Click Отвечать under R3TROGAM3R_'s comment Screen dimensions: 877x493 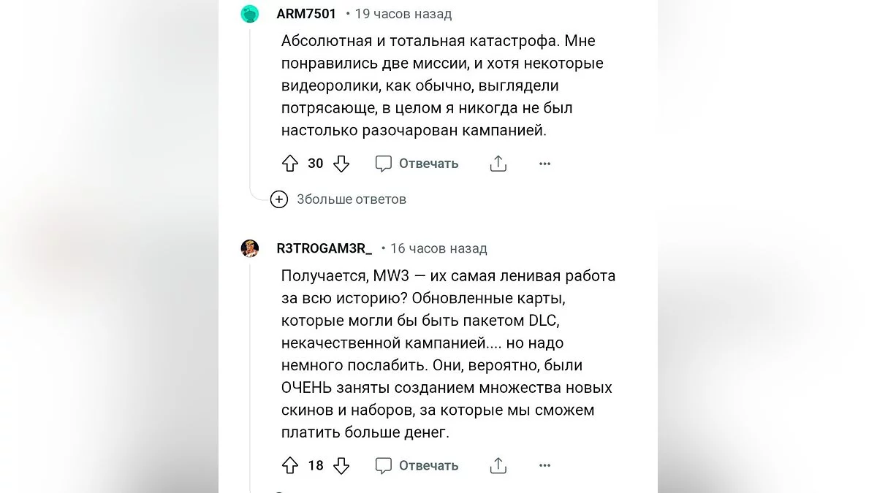(x=417, y=465)
